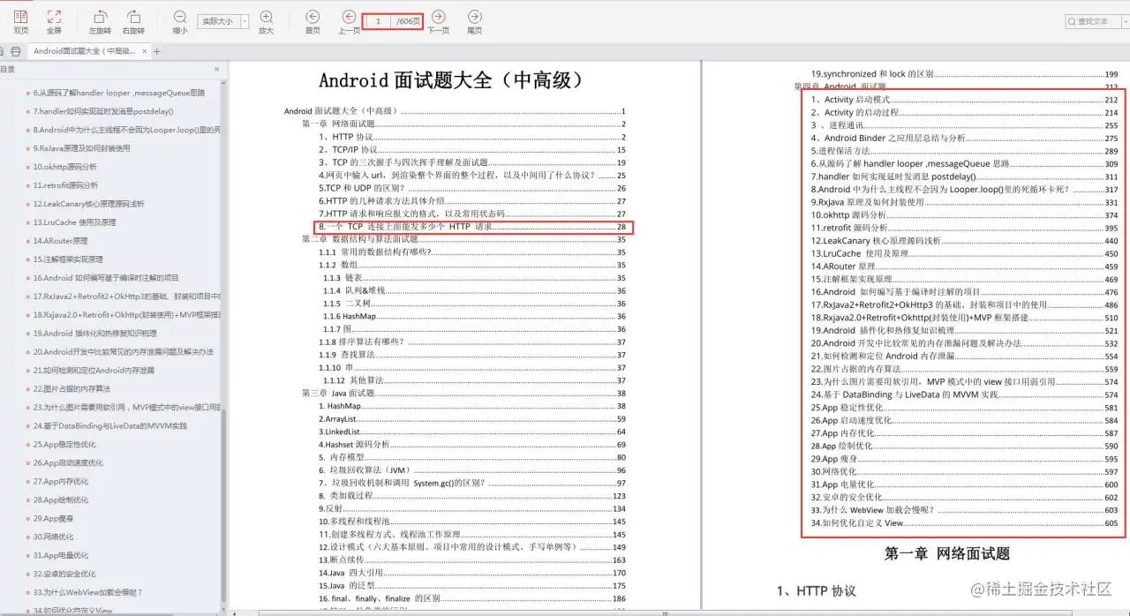Click the print icon beside the tabs
The image size is (1130, 616).
pyautogui.click(x=15, y=51)
